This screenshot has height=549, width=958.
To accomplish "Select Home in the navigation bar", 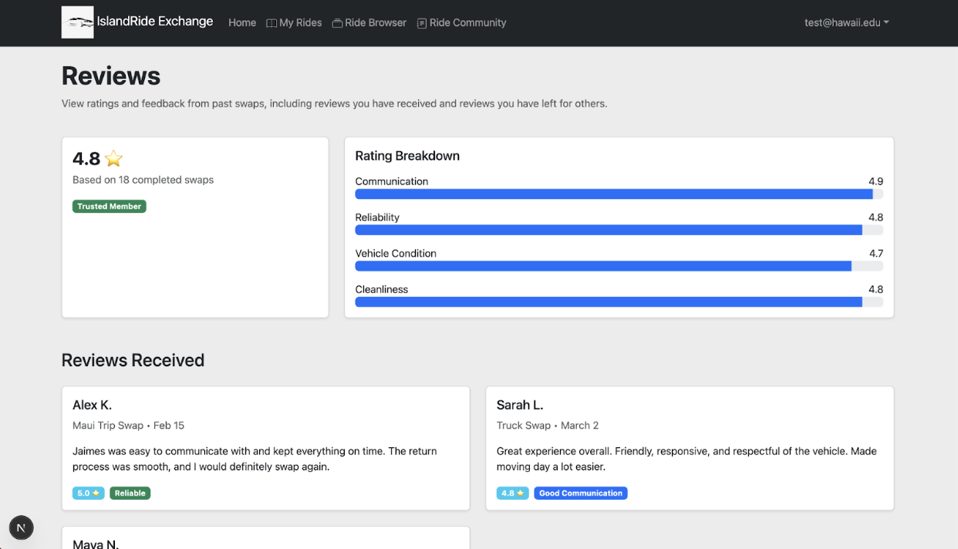I will [x=241, y=22].
